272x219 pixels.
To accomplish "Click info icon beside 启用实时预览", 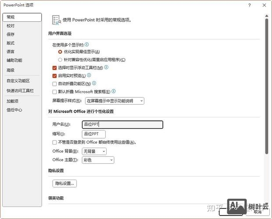I will tap(89, 75).
